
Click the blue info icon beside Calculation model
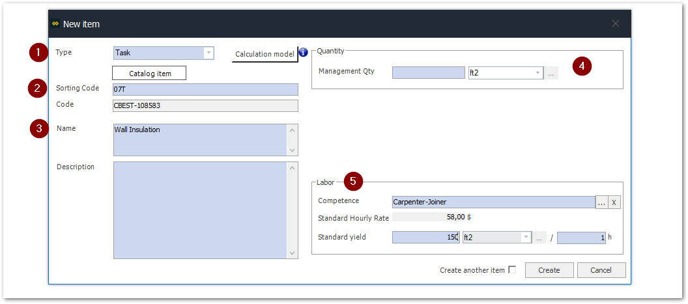pyautogui.click(x=303, y=52)
